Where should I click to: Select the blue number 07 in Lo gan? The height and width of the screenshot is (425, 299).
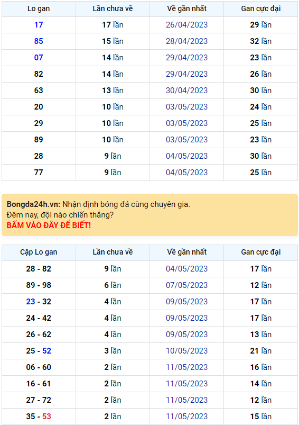click(39, 58)
